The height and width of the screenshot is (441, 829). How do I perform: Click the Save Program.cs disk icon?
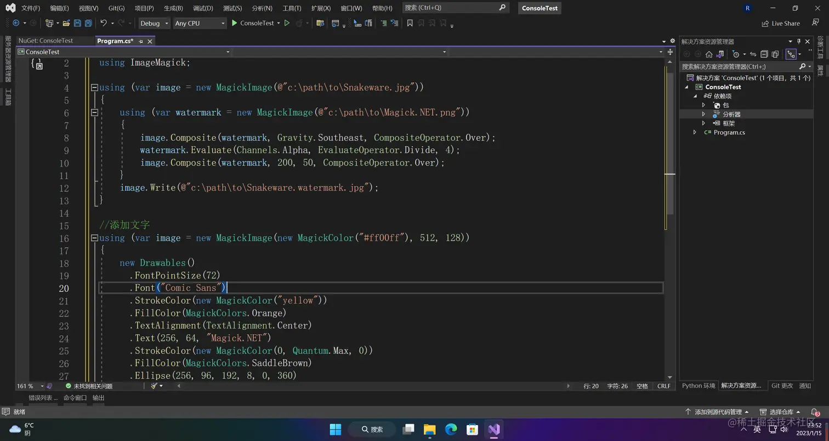point(77,23)
